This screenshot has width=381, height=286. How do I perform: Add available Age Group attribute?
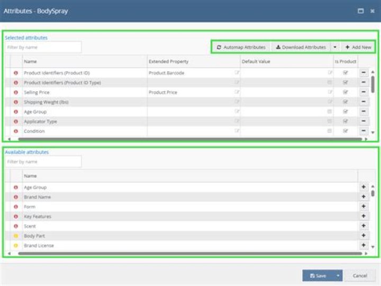click(364, 187)
